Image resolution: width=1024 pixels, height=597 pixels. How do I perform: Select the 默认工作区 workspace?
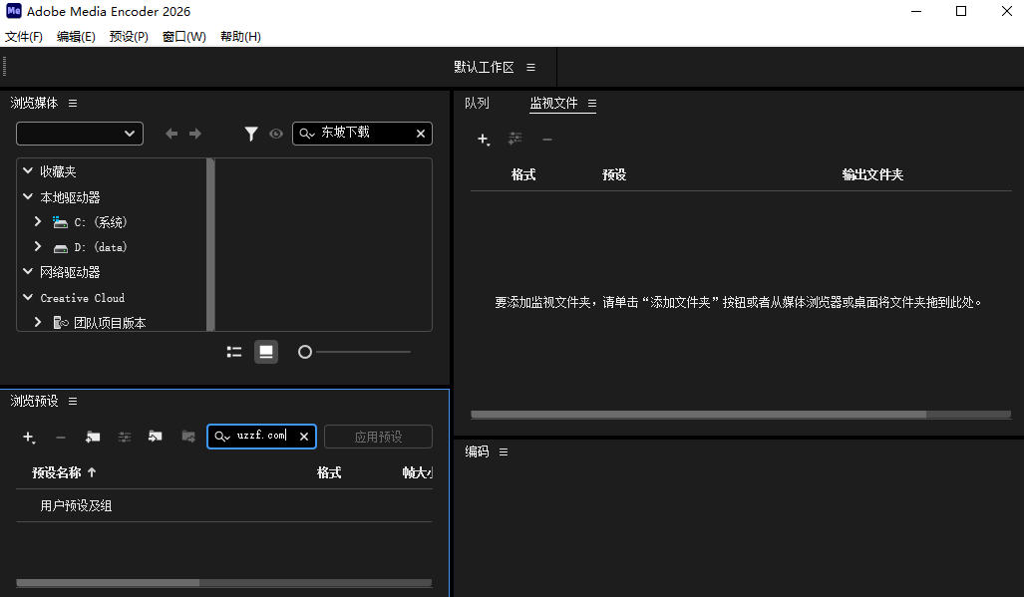click(x=484, y=67)
